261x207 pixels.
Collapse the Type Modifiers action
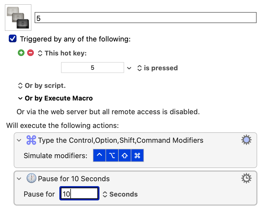point(19,140)
